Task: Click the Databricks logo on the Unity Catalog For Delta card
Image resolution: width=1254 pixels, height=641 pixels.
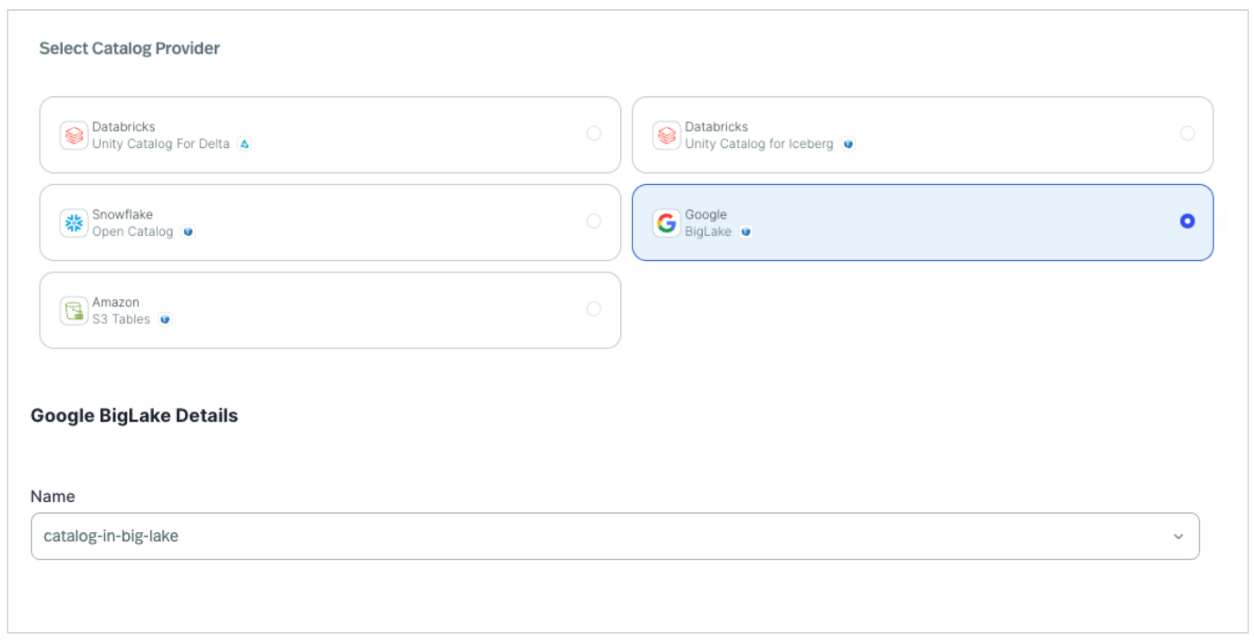Action: coord(74,135)
